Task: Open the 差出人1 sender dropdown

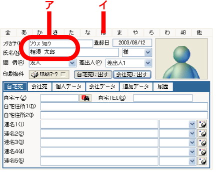Action: [148, 63]
